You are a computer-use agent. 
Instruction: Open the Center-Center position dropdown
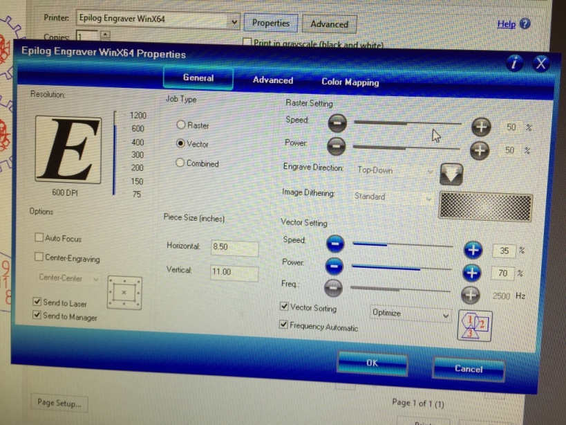pyautogui.click(x=68, y=278)
